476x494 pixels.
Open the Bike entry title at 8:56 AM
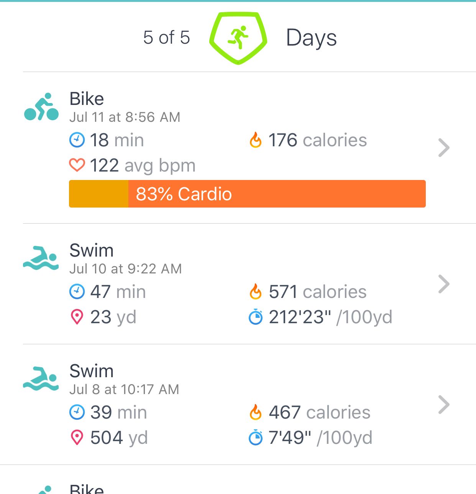(x=87, y=99)
